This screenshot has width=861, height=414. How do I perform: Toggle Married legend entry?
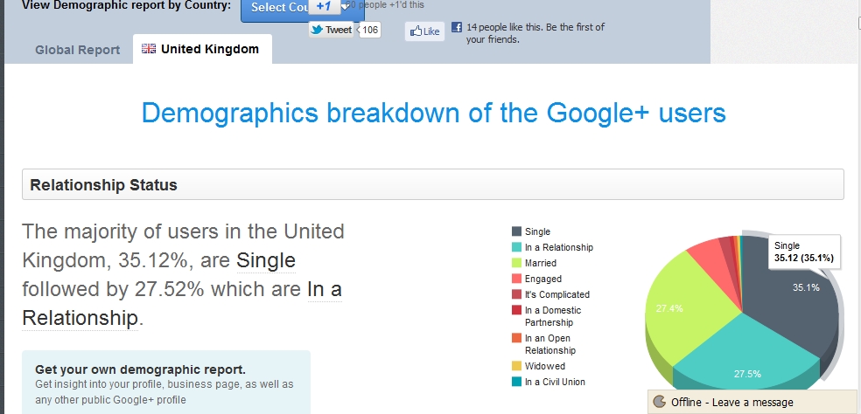point(535,263)
